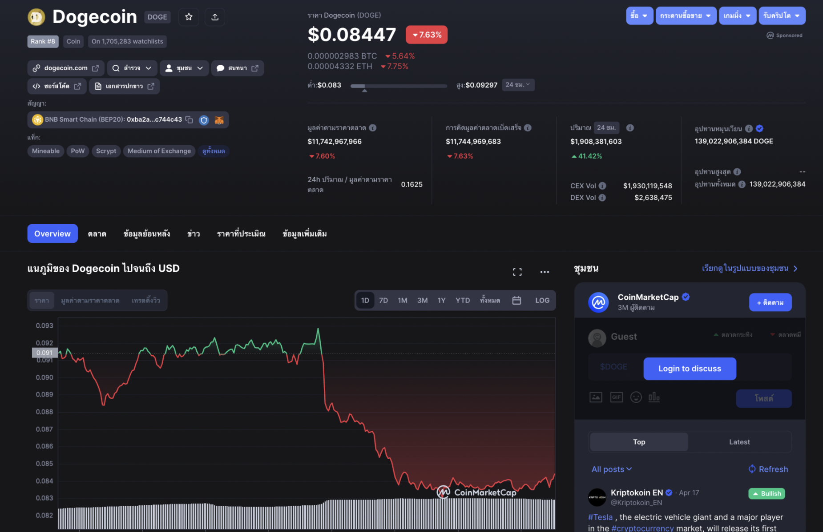823x532 pixels.
Task: Click the low-high price range slider
Action: [399, 86]
